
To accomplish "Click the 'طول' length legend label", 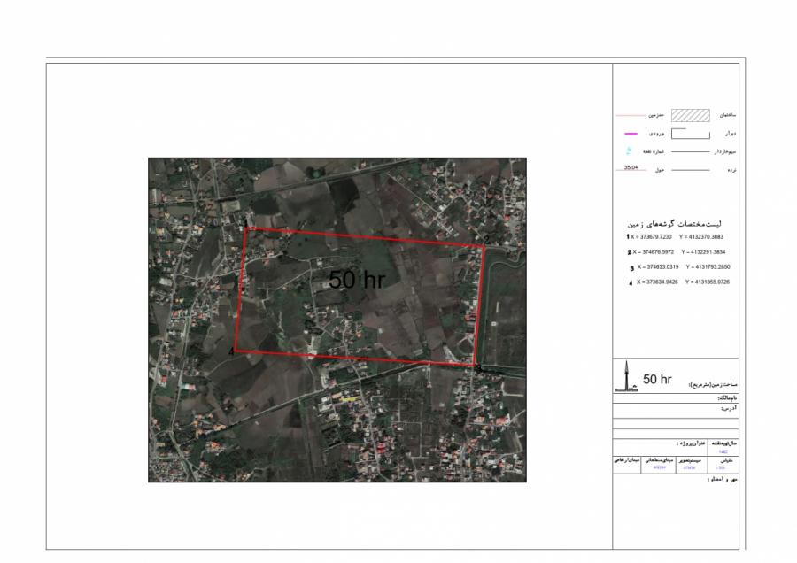I will pyautogui.click(x=660, y=170).
